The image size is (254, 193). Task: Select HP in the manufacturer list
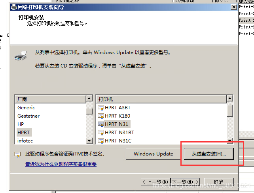point(21,124)
